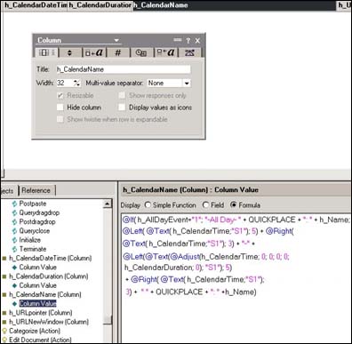Screen dimensions: 352x344
Task: Select h_URLNewWindow (Column) in object list
Action: (x=49, y=322)
